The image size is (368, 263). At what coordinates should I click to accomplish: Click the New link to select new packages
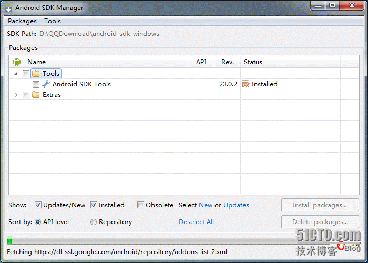206,205
